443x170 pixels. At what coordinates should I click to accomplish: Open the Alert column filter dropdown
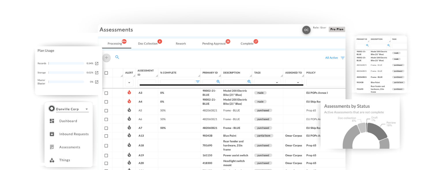point(129,83)
